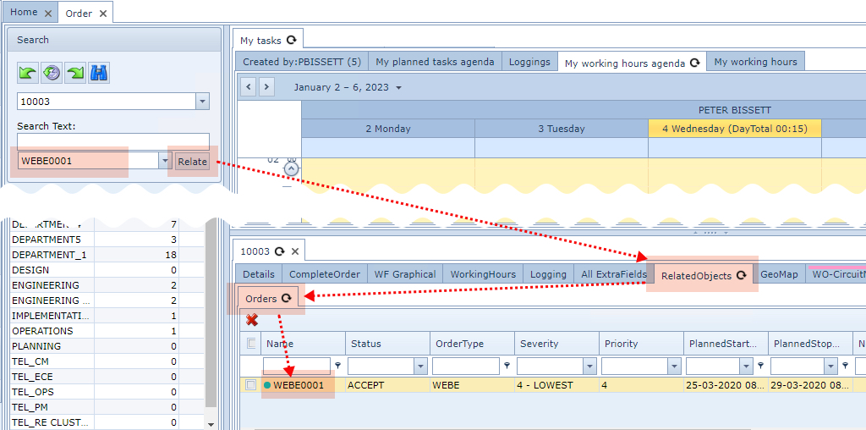Click the filter icon beside OrderType filter box
Screen dimensions: 866x430
(507, 366)
